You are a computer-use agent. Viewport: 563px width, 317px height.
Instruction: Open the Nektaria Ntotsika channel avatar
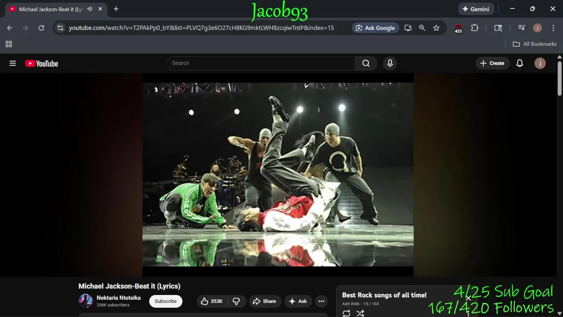pyautogui.click(x=86, y=301)
